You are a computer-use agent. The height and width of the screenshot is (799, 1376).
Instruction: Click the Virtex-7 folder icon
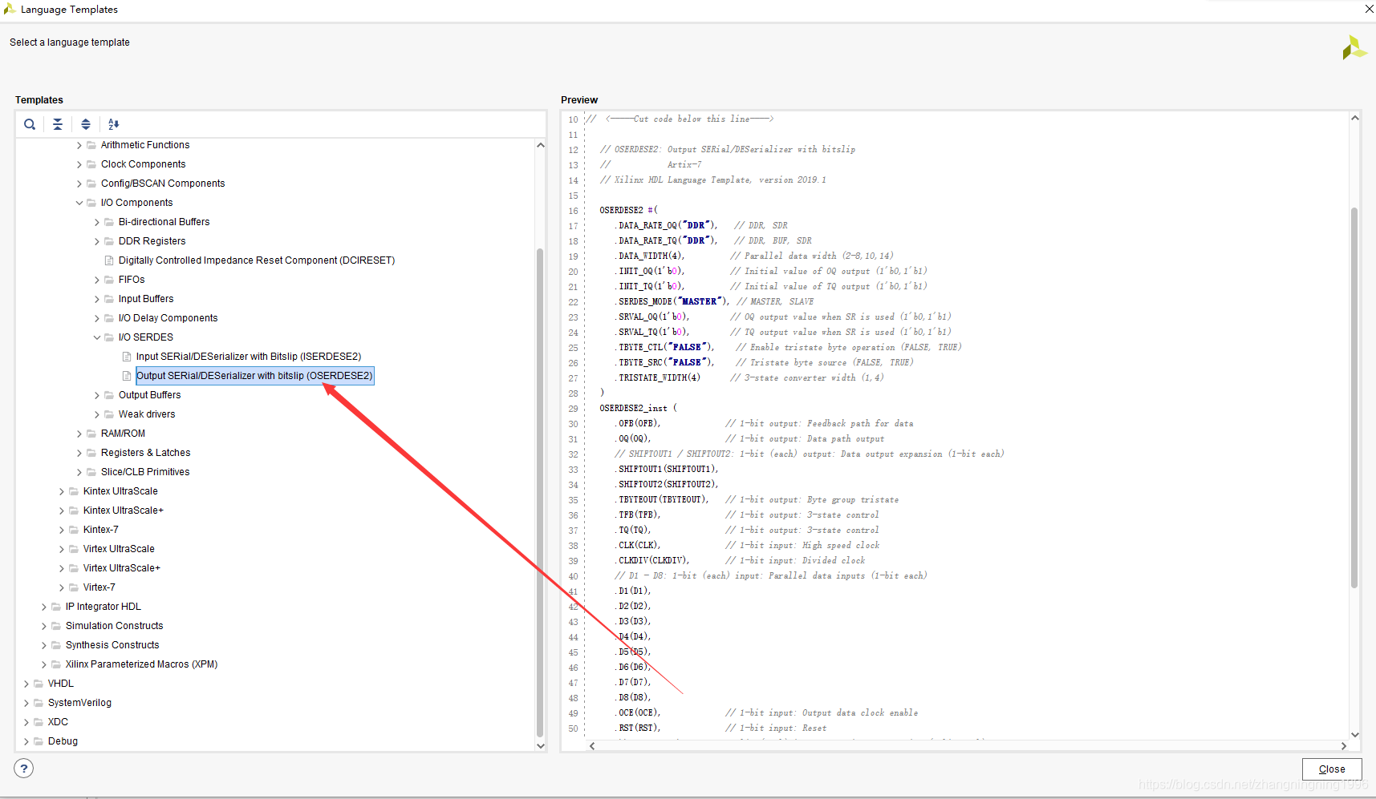click(74, 587)
